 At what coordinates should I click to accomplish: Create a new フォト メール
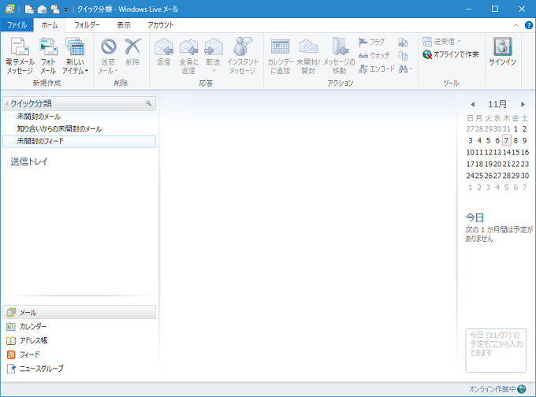[48, 55]
